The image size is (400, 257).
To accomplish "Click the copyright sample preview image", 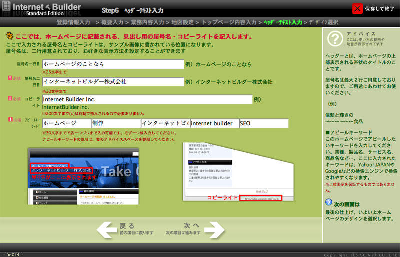I will (x=235, y=173).
